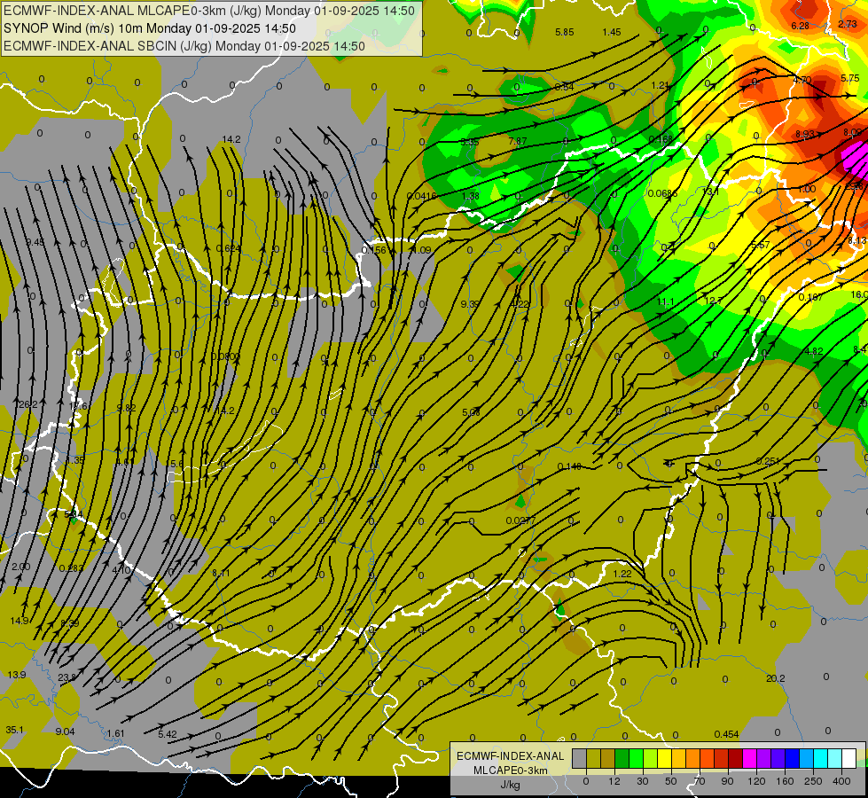868x798 pixels.
Task: Click the '400' tick label on legend
Action: (x=841, y=781)
